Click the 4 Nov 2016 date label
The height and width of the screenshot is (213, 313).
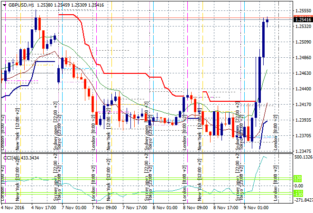click(12, 208)
